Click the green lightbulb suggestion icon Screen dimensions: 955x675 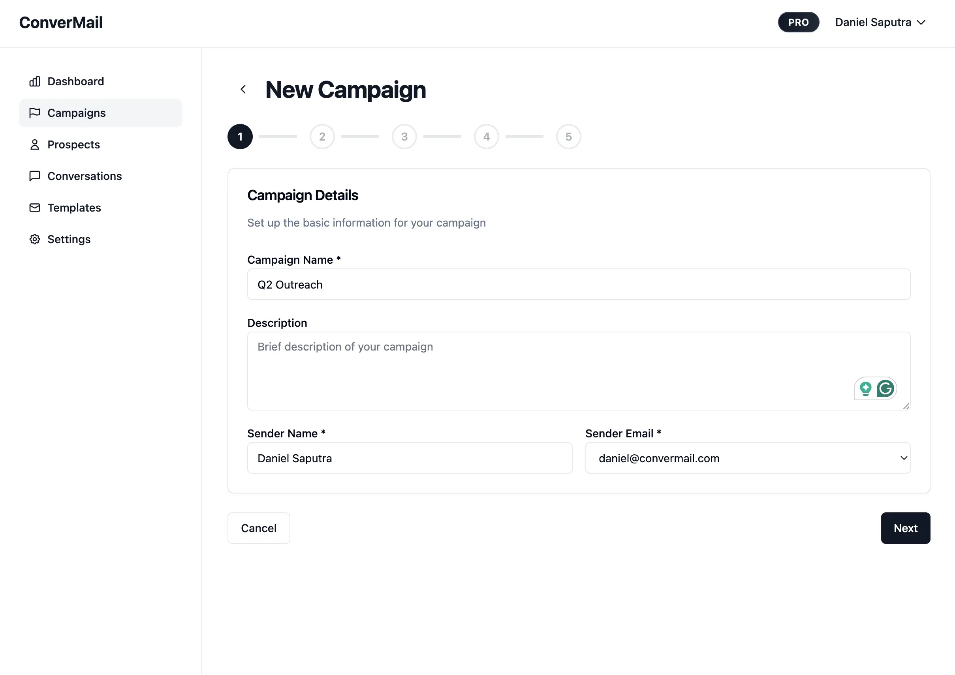pos(866,389)
